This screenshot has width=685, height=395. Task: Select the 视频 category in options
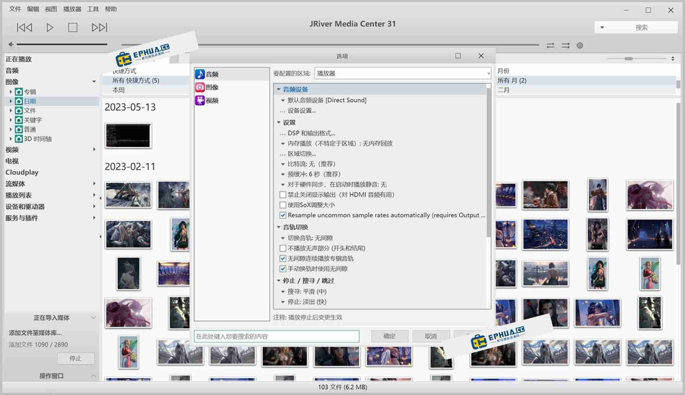point(231,100)
